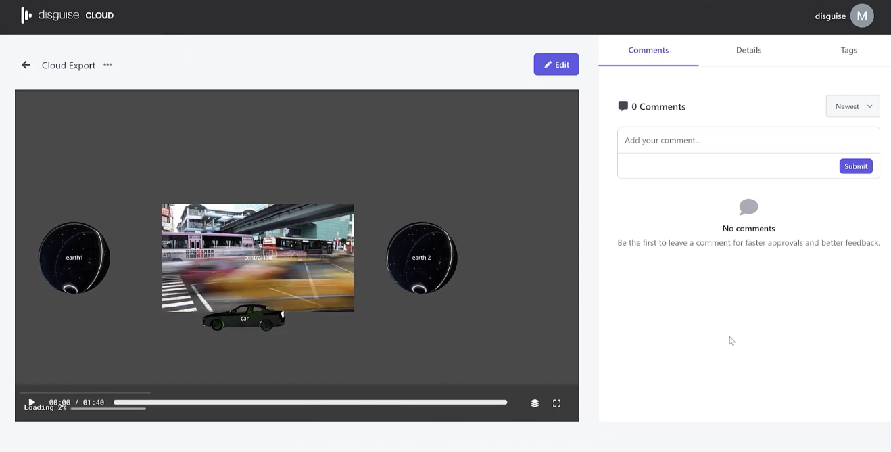
Task: Click the disguise Cloud logo
Action: point(68,15)
